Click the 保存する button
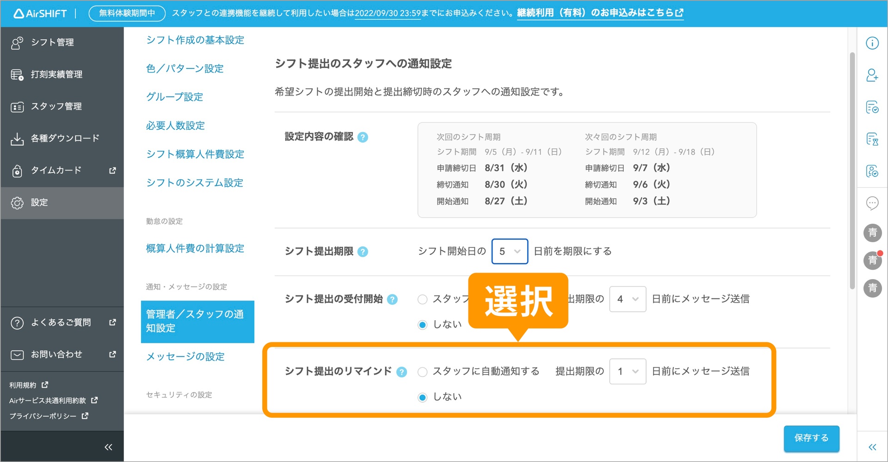 point(811,438)
